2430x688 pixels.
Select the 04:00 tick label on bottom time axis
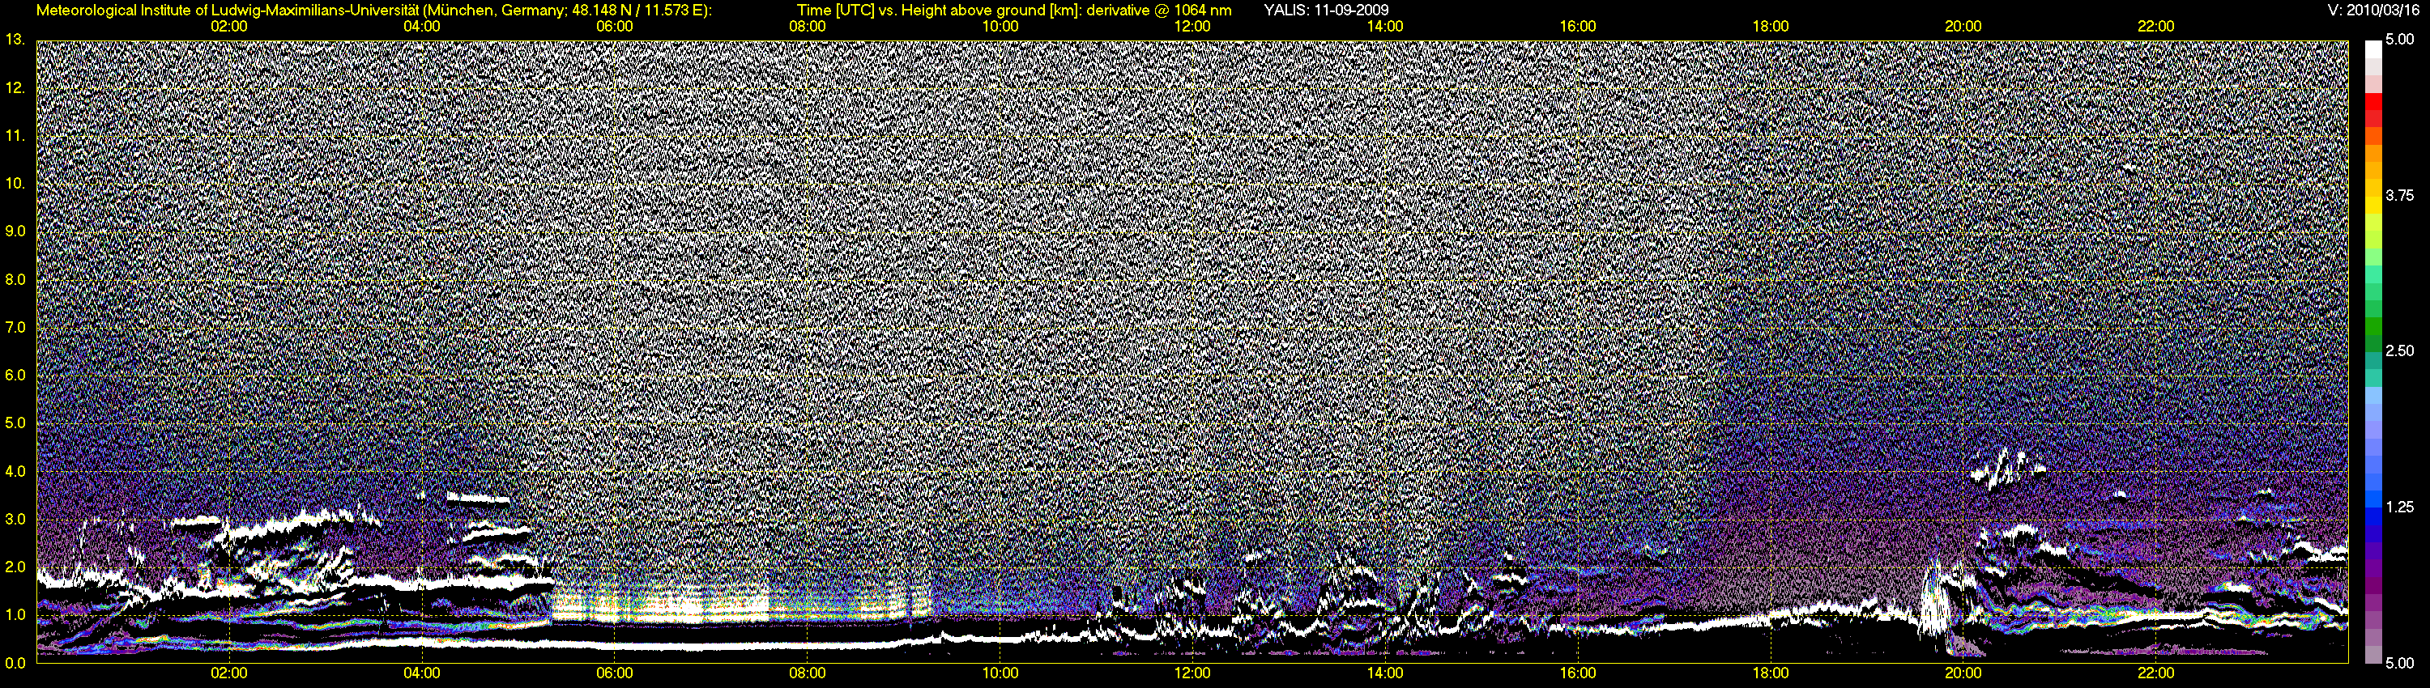(x=422, y=673)
